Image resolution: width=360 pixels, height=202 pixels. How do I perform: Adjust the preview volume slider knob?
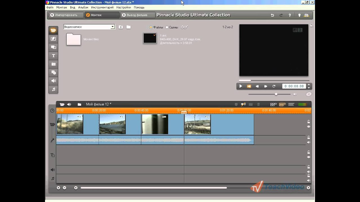pos(276,94)
